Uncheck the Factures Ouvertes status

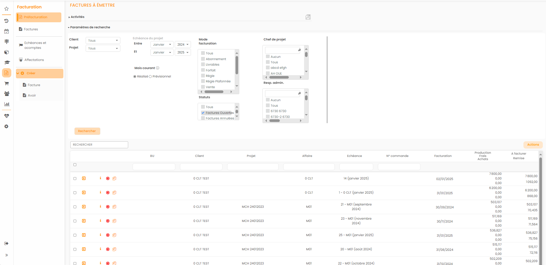[203, 113]
